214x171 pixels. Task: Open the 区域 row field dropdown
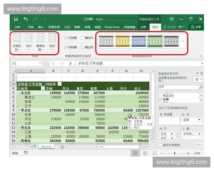pyautogui.click(x=172, y=134)
